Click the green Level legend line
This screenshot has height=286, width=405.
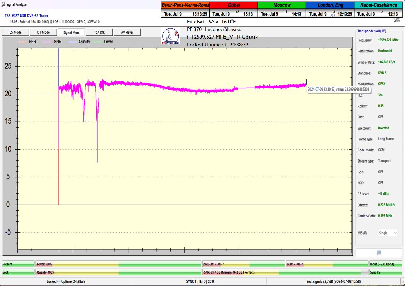tap(97, 42)
